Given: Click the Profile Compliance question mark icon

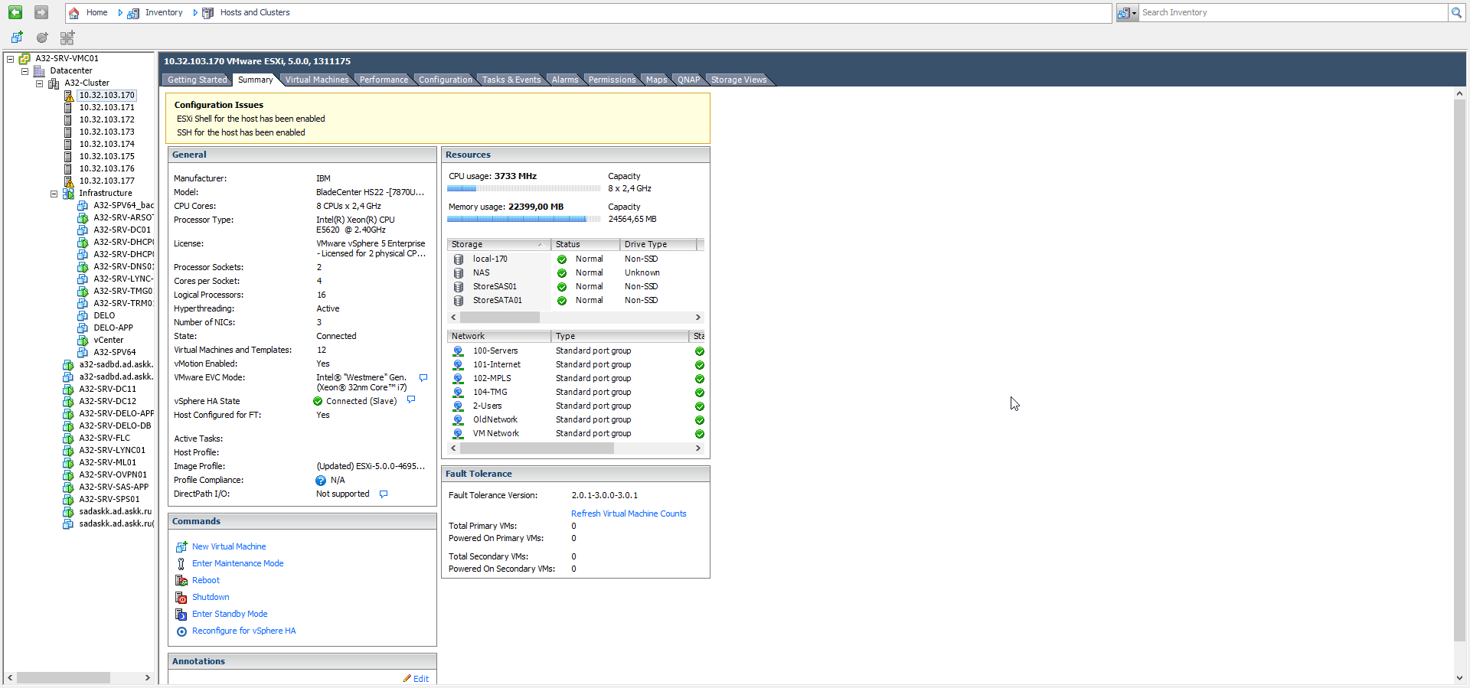Looking at the screenshot, I should 321,481.
